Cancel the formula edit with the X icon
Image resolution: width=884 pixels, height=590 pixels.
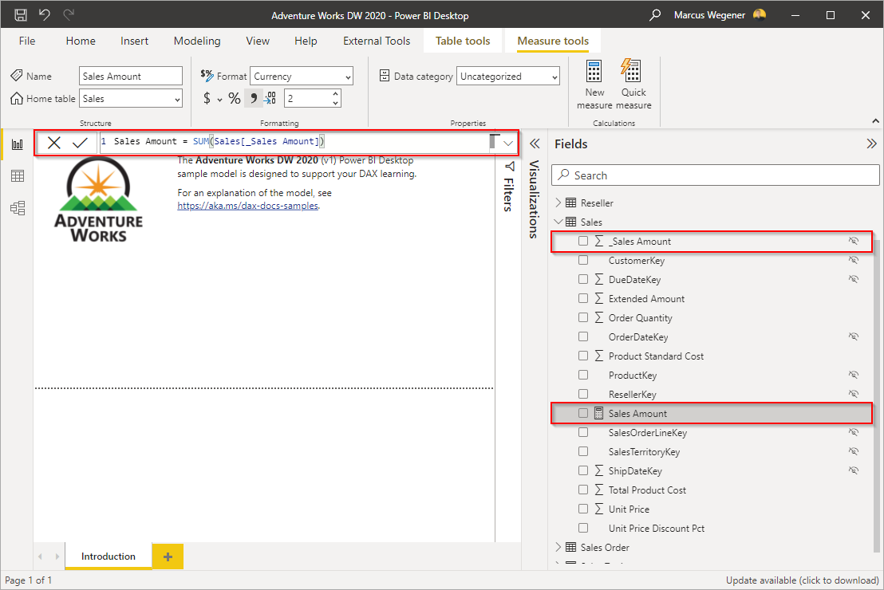54,143
